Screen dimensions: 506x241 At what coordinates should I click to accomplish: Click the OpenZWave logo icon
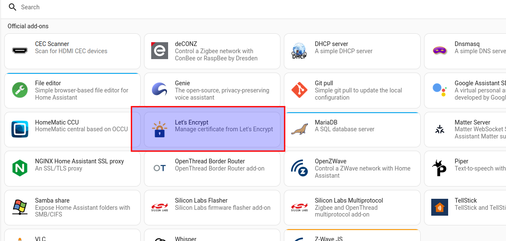pyautogui.click(x=299, y=168)
